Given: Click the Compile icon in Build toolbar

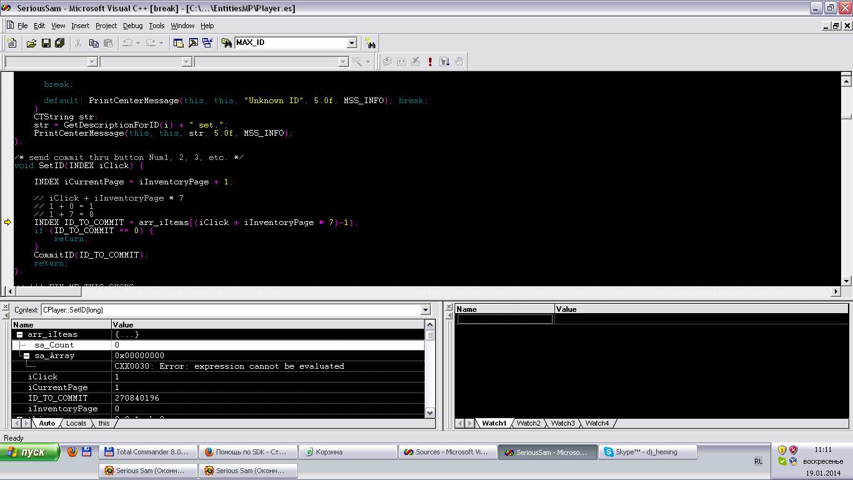Looking at the screenshot, I should 387,61.
